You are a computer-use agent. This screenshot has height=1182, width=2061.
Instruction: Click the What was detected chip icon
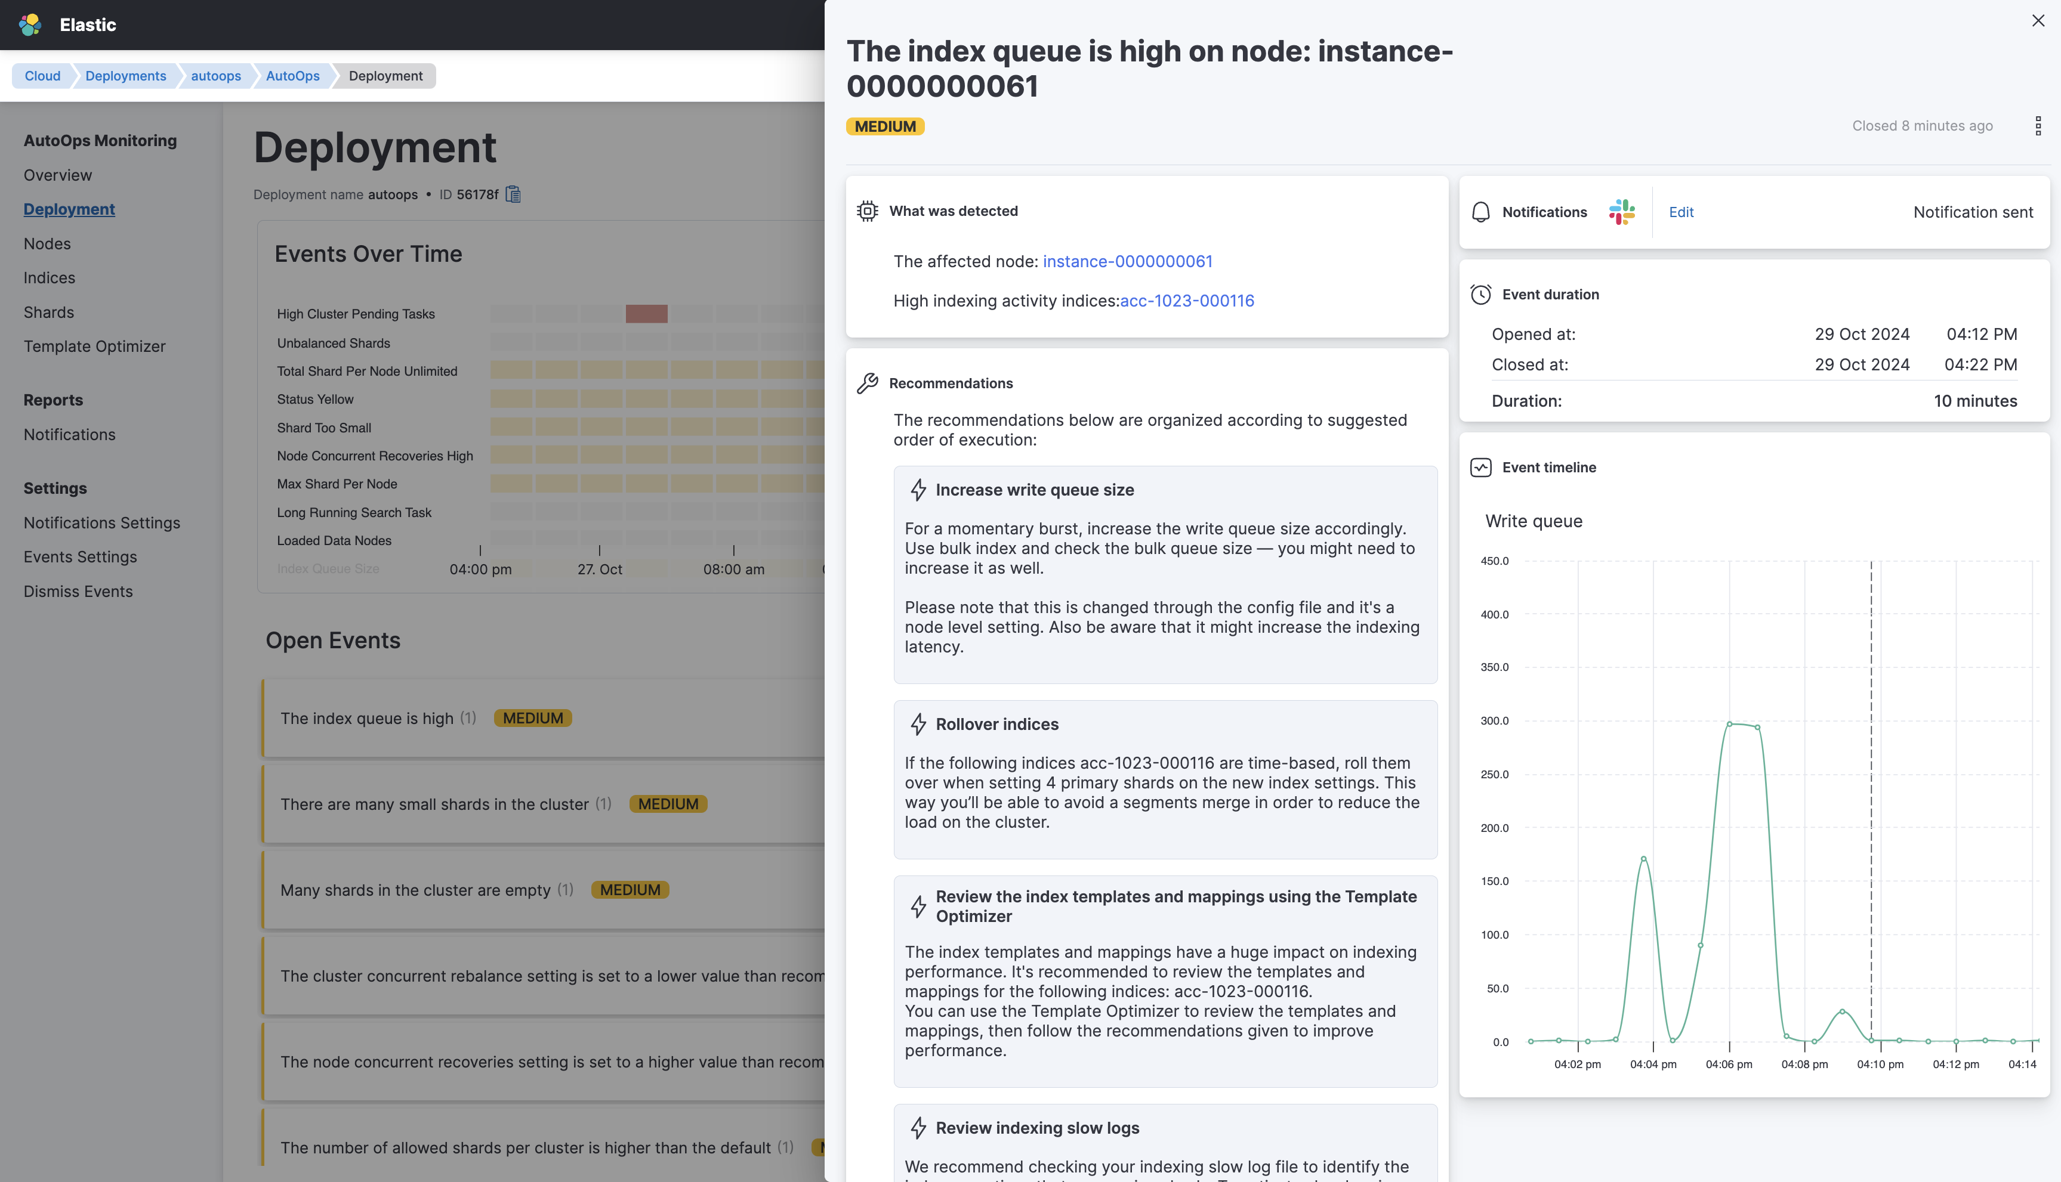tap(867, 211)
